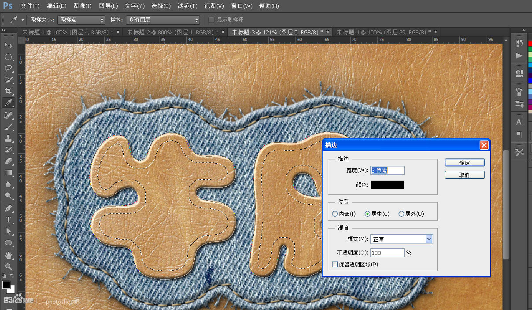Select the Quick Selection tool
Viewport: 532px width, 310px height.
[x=8, y=80]
